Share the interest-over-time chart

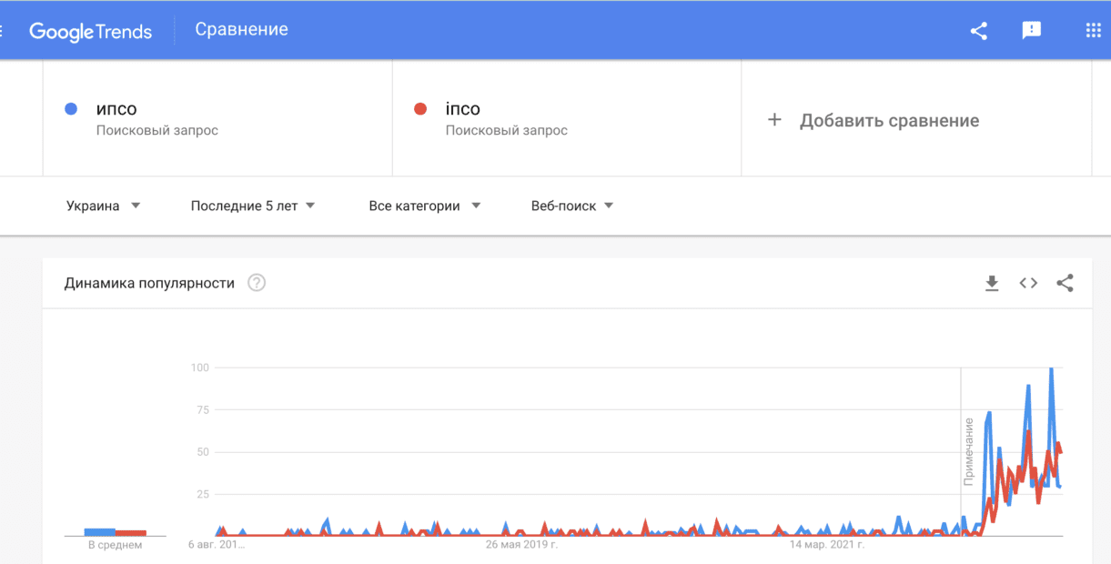point(1065,283)
